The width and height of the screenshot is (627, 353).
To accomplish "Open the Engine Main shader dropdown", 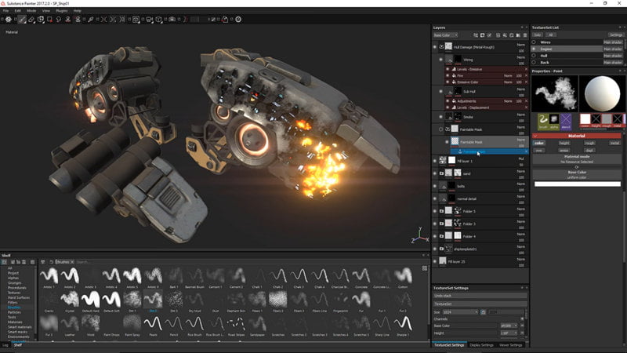I will pos(613,49).
